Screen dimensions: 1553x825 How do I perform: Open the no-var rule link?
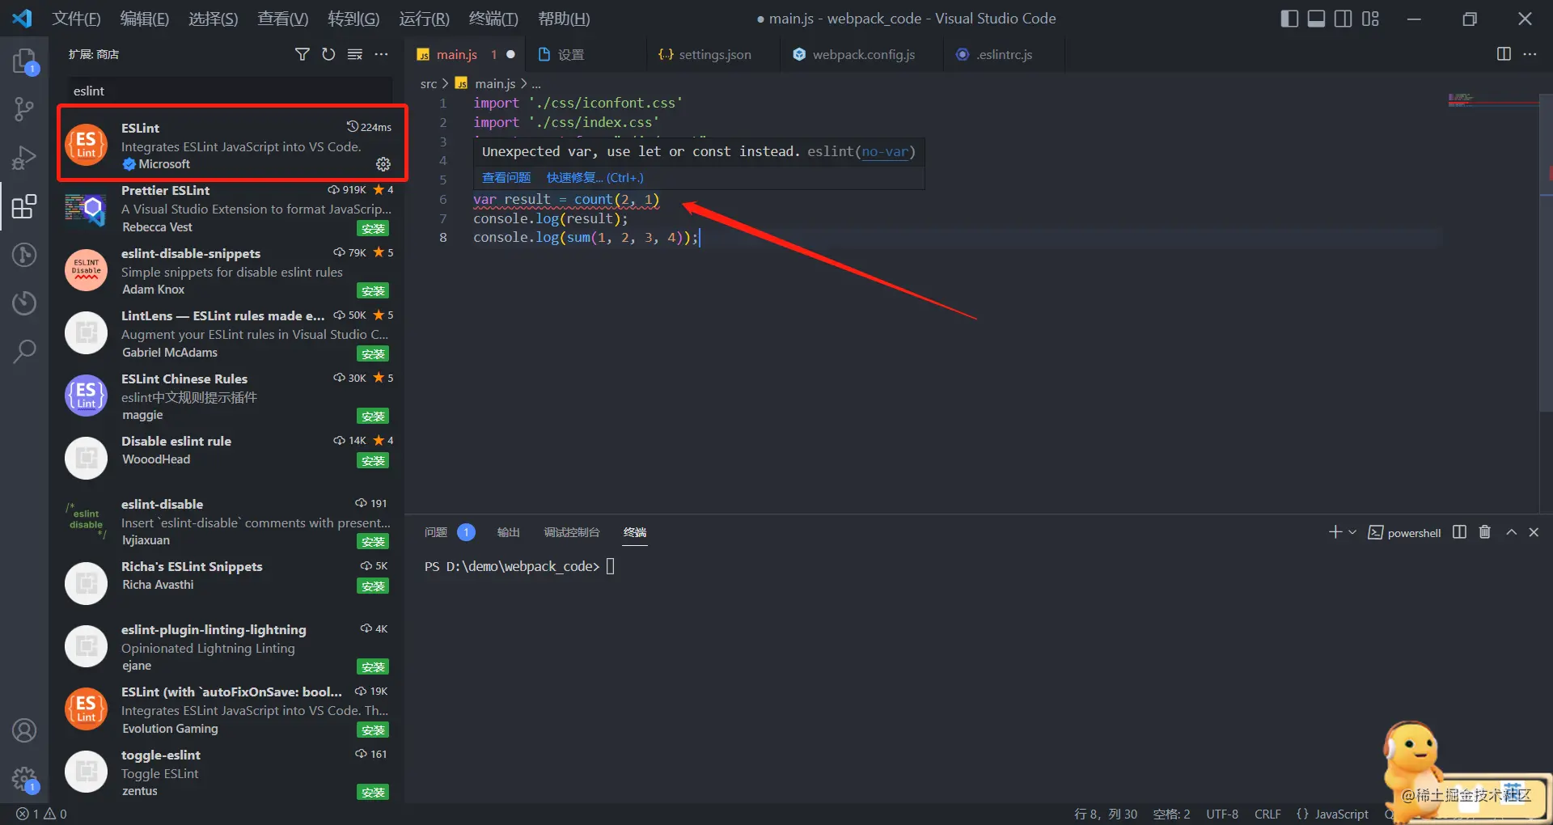point(884,152)
